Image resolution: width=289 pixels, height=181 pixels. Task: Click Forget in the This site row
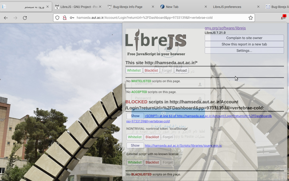tap(167, 70)
